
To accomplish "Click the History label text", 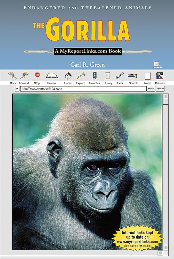I will point(108,83).
